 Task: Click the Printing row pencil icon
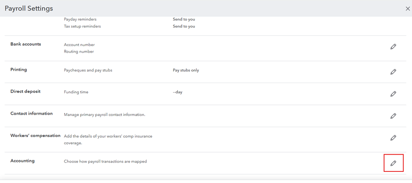tap(393, 72)
